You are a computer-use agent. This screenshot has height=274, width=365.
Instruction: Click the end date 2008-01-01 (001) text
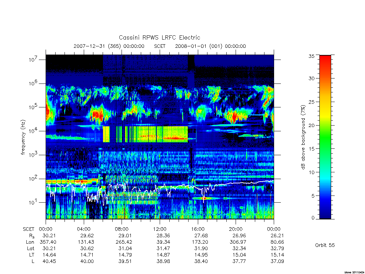pos(199,46)
